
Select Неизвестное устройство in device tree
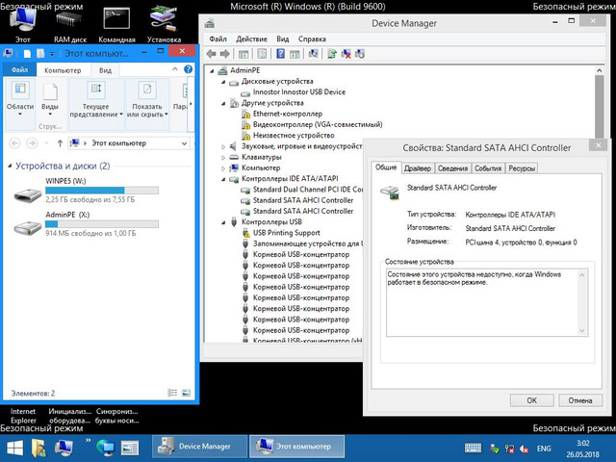pos(294,136)
